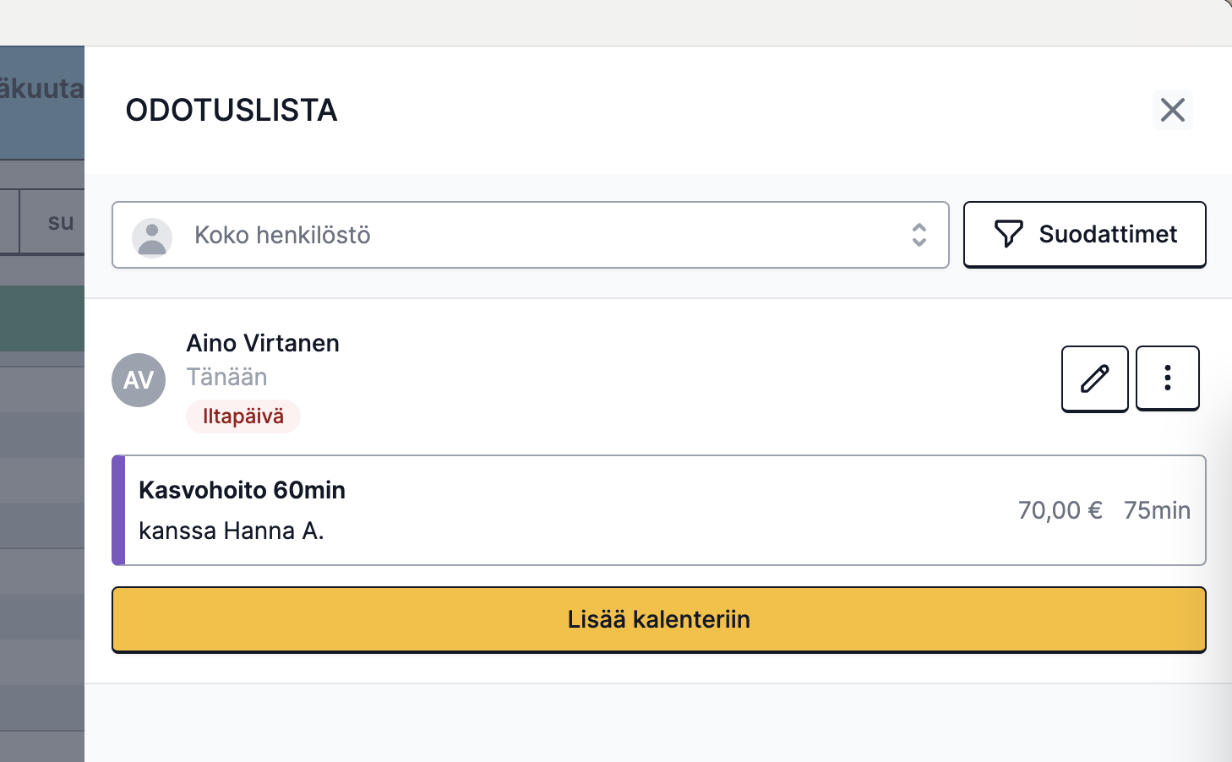Click the purple service color bar
The height and width of the screenshot is (762, 1232).
click(118, 510)
